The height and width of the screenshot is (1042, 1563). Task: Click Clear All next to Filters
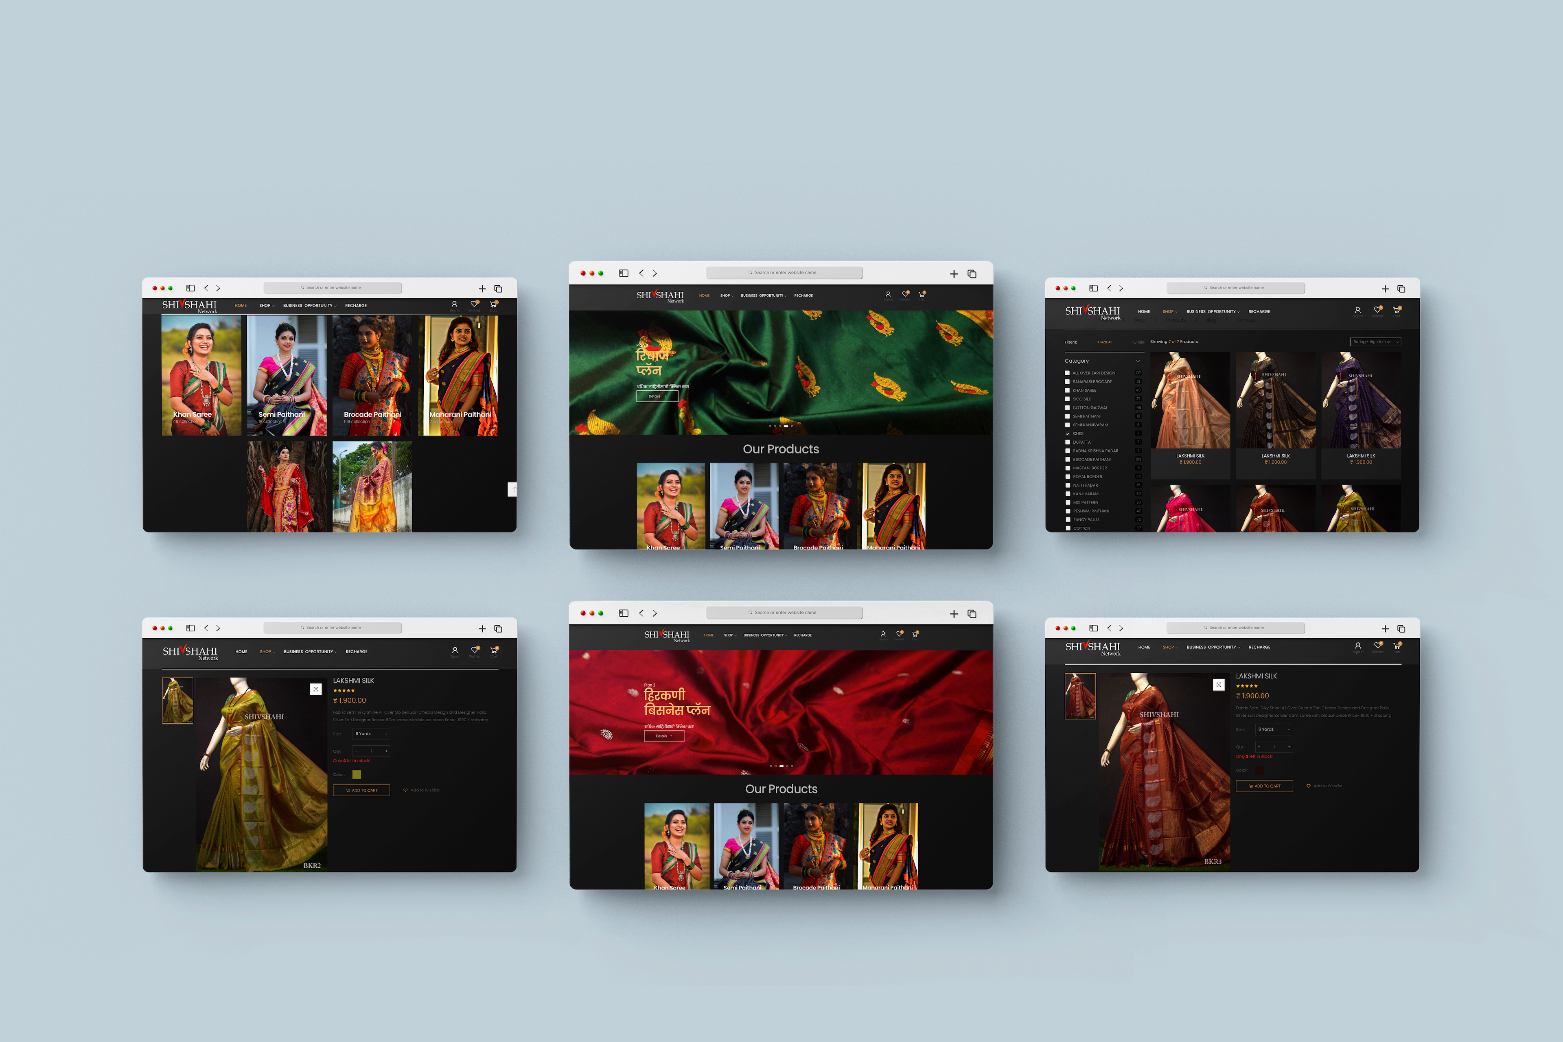1104,342
